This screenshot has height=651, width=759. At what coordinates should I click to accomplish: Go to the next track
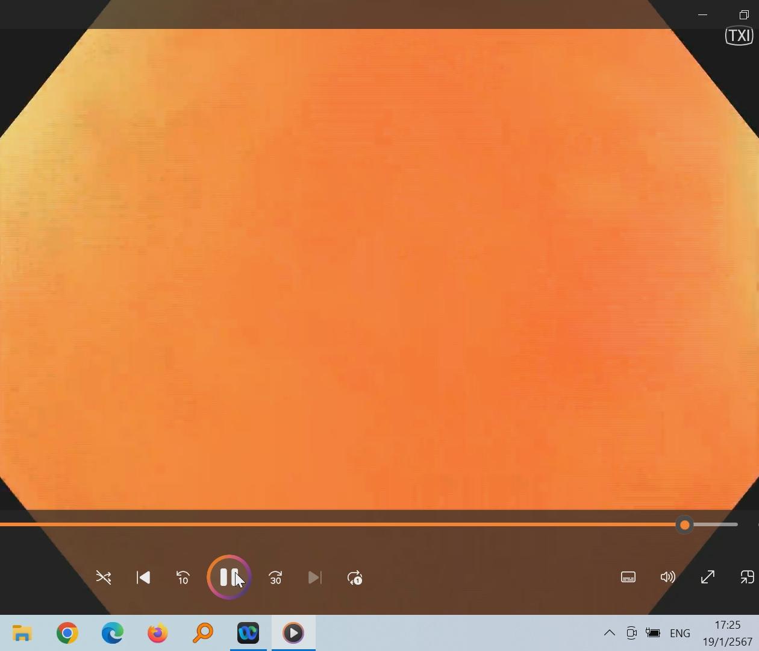314,578
